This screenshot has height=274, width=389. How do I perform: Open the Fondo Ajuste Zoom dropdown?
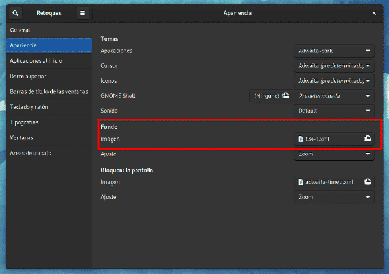[334, 154]
